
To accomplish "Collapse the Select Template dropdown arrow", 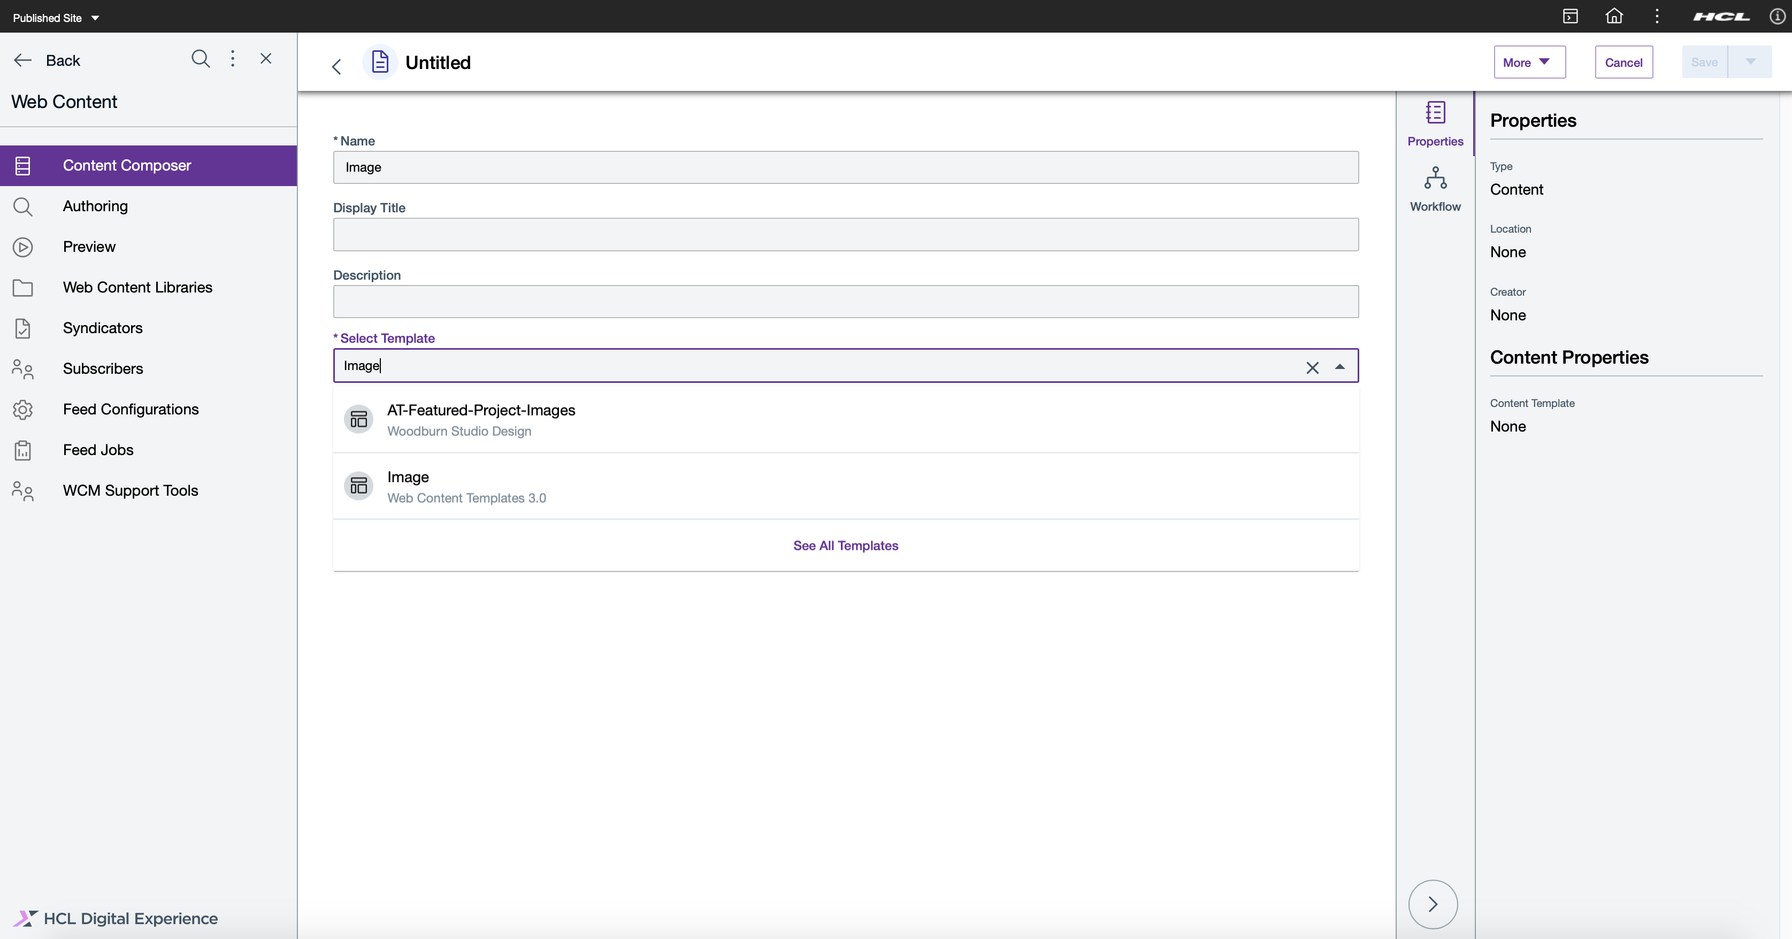I will (x=1340, y=366).
